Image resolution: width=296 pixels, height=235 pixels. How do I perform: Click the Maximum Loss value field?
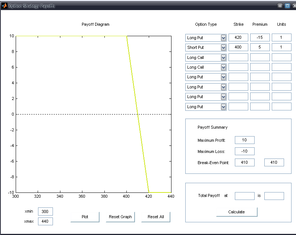click(245, 151)
